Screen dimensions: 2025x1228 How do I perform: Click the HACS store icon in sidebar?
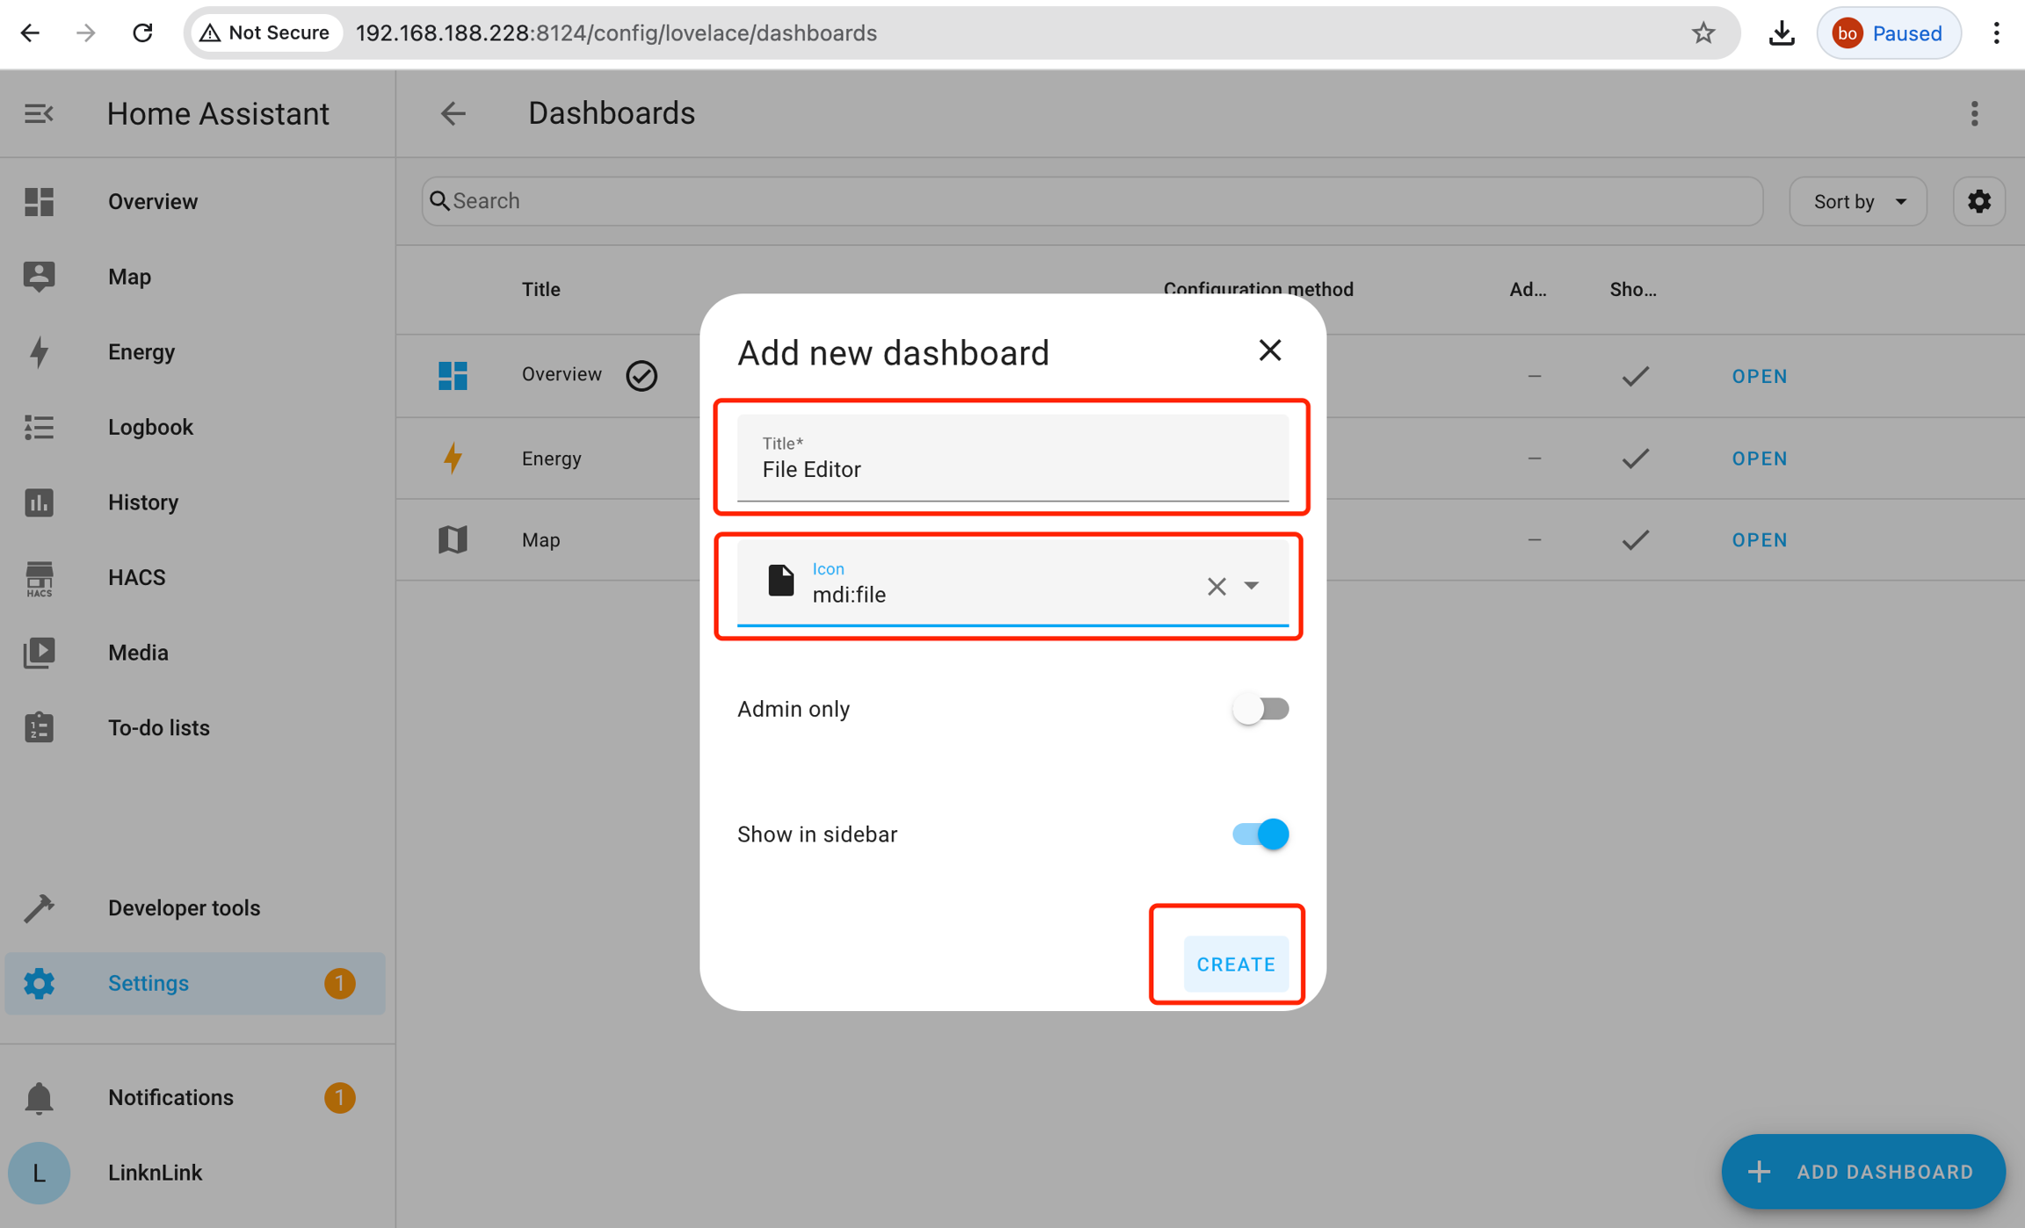(39, 578)
